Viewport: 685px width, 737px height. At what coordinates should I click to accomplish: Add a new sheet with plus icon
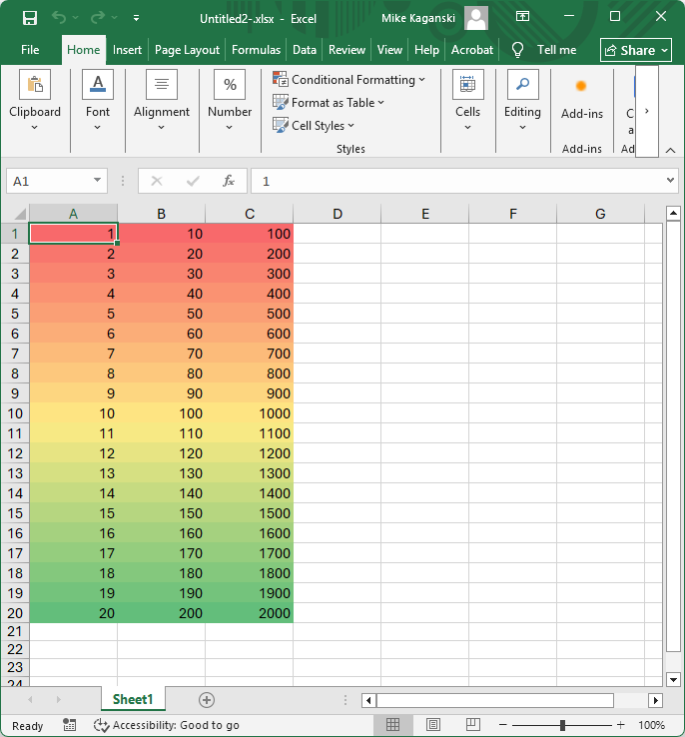tap(207, 700)
